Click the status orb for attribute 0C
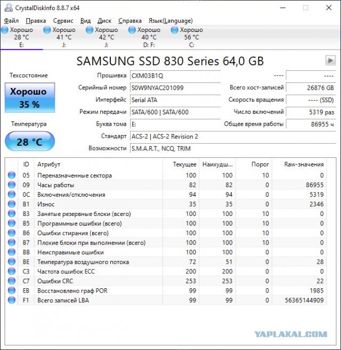 pos(12,195)
